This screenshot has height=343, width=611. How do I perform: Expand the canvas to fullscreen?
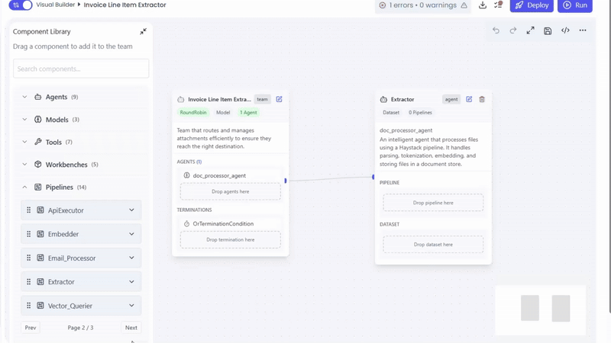coord(530,30)
